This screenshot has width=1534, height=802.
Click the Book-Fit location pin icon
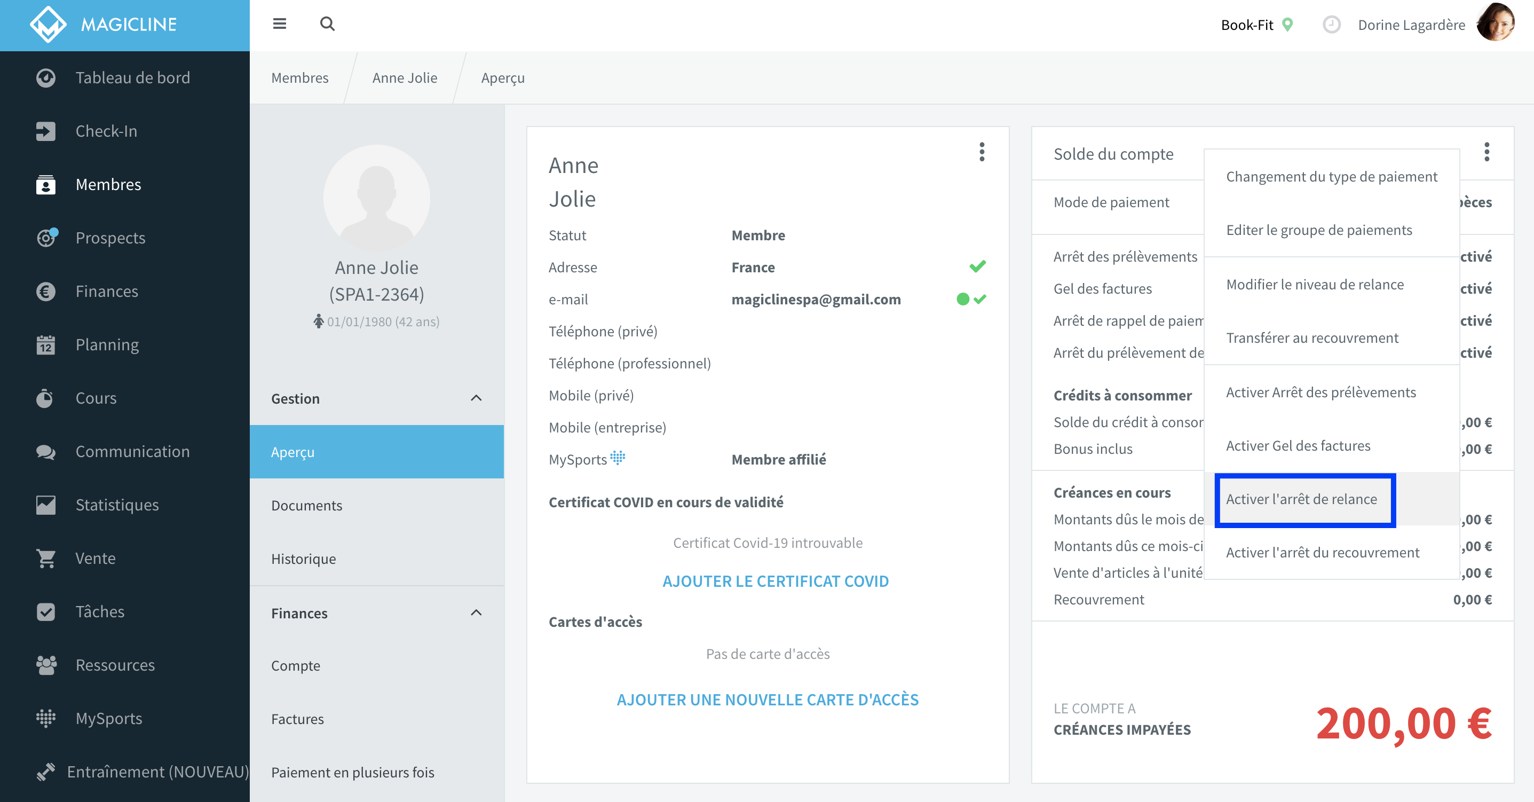[1287, 25]
